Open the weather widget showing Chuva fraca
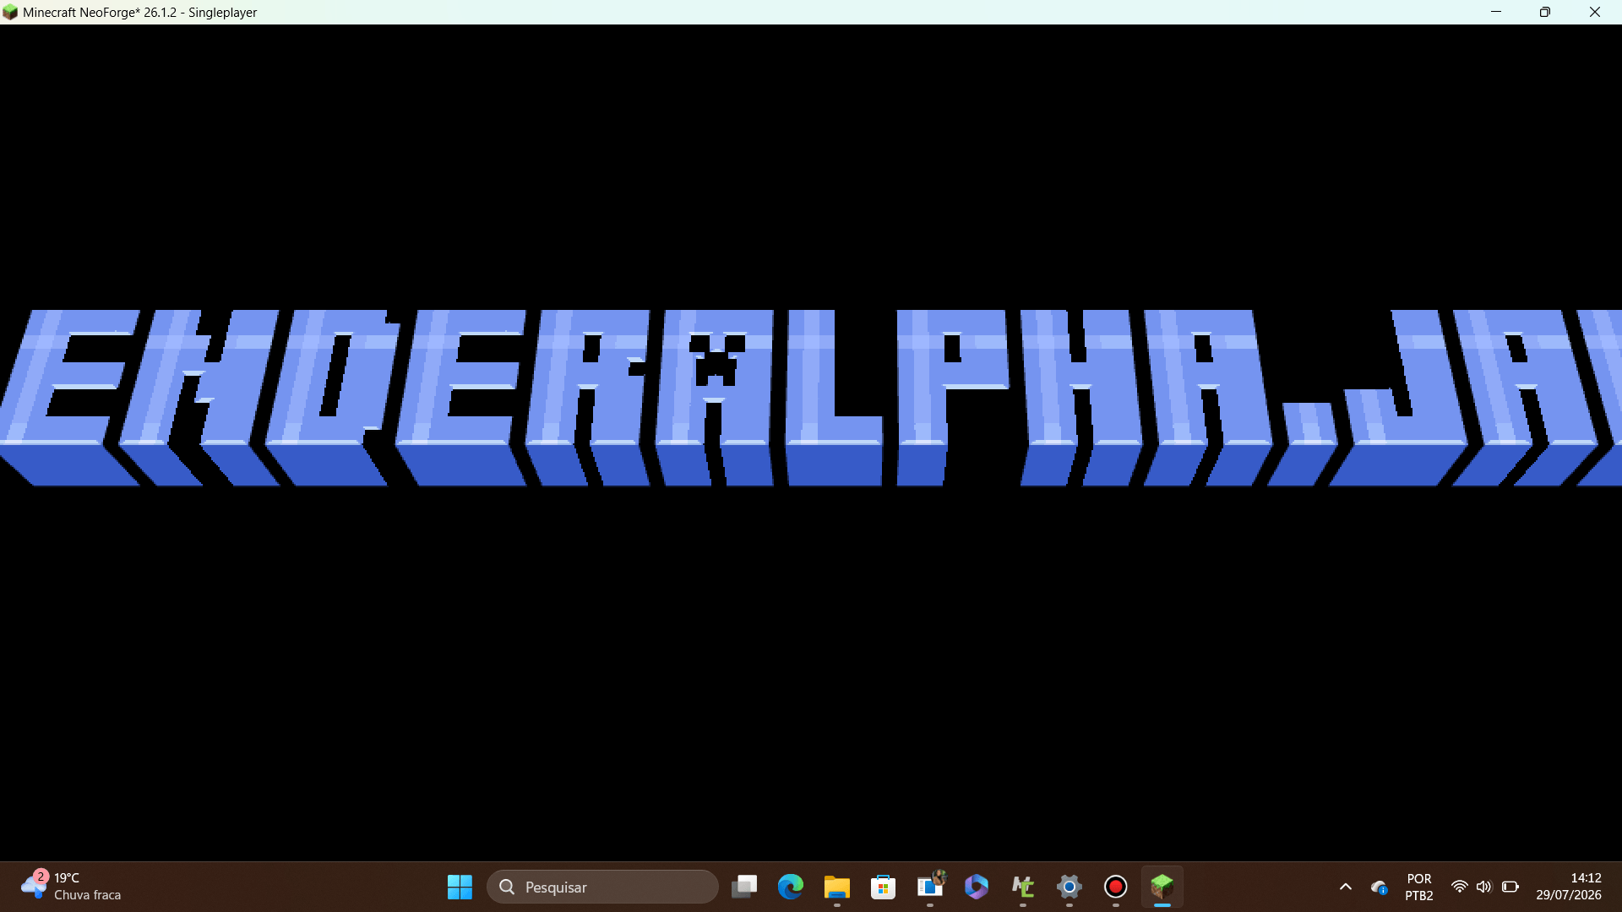This screenshot has width=1622, height=912. tap(72, 887)
